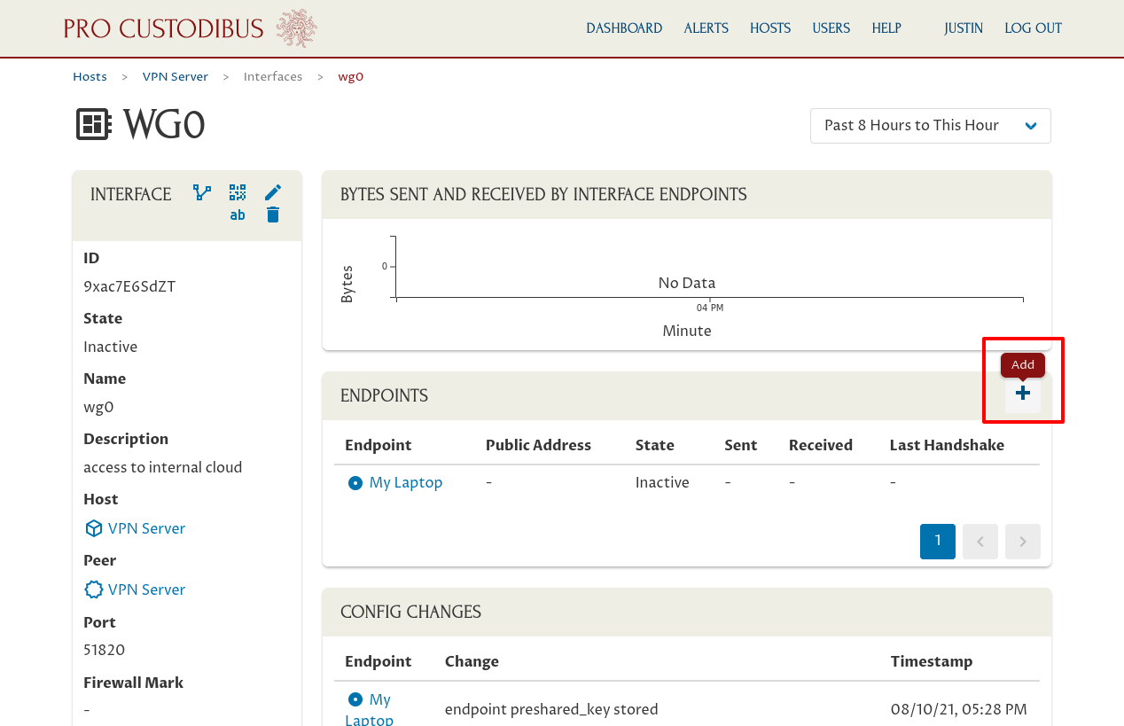Add a new endpoint with plus icon
The height and width of the screenshot is (726, 1124).
tap(1023, 394)
